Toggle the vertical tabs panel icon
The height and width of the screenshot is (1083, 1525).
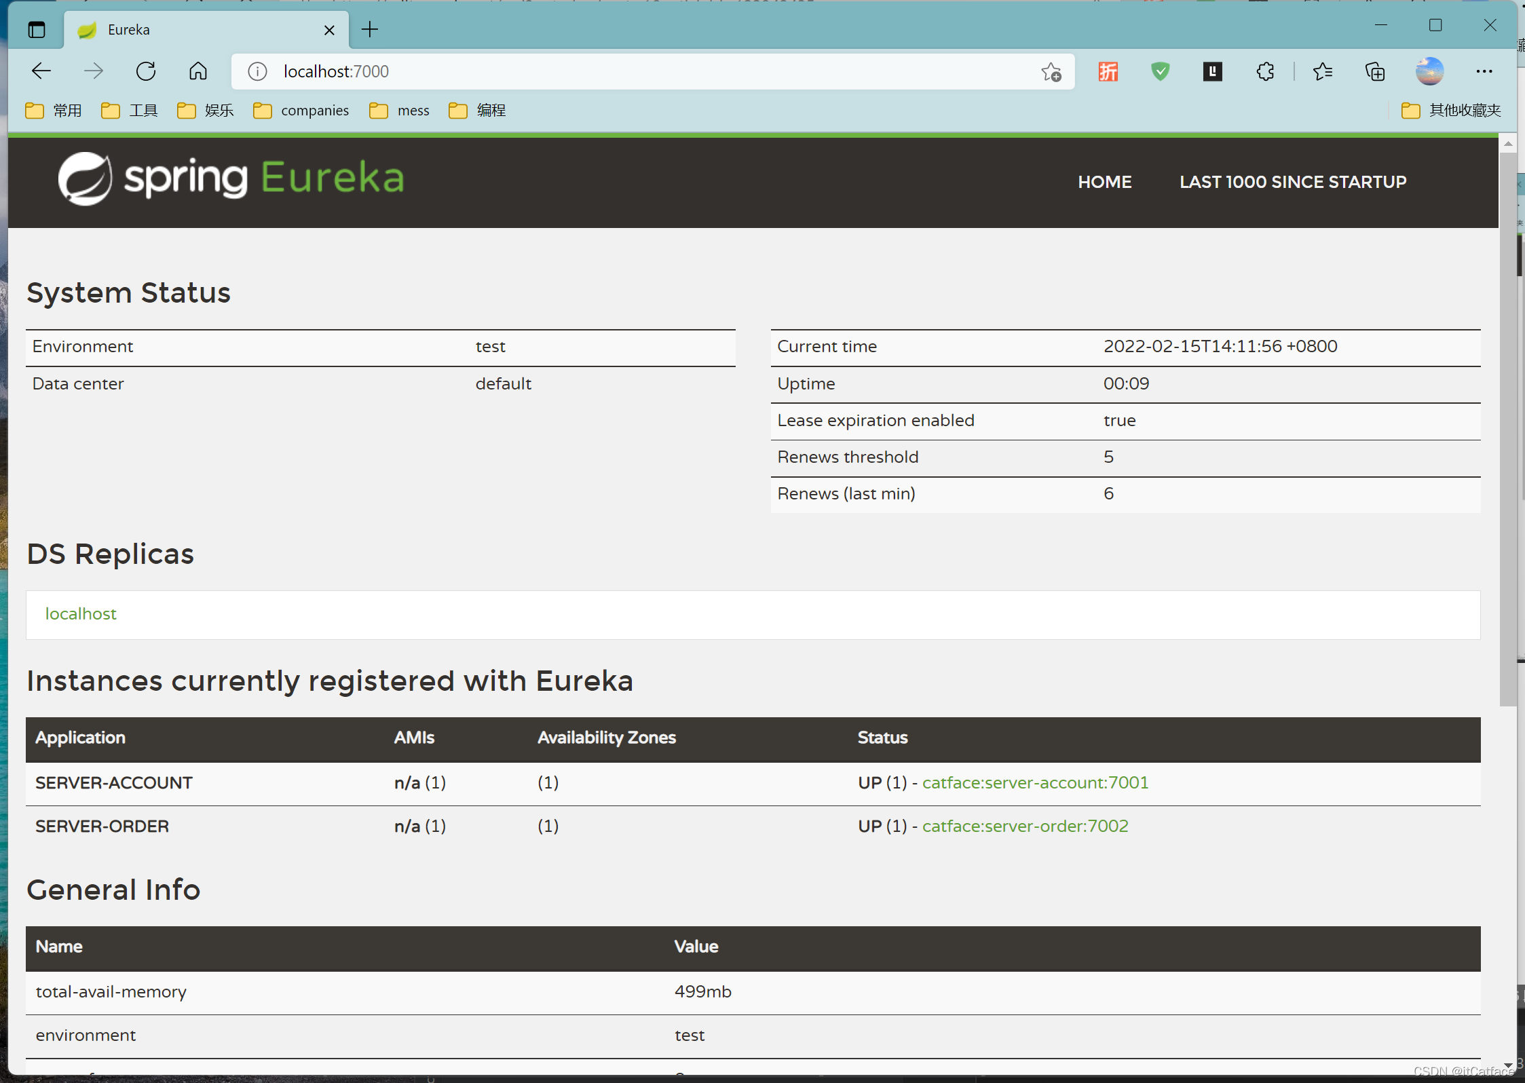(37, 30)
